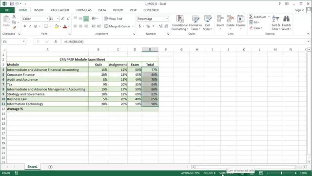Switch to the FORMULAS tab
The image size is (312, 176).
(84, 10)
